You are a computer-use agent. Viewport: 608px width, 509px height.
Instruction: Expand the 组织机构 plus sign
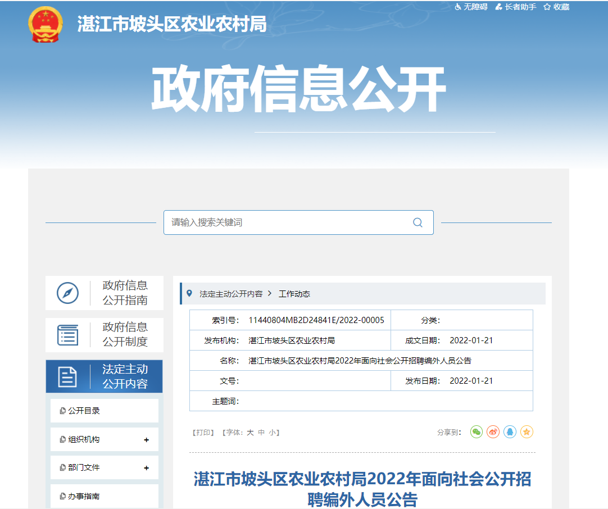pos(146,440)
